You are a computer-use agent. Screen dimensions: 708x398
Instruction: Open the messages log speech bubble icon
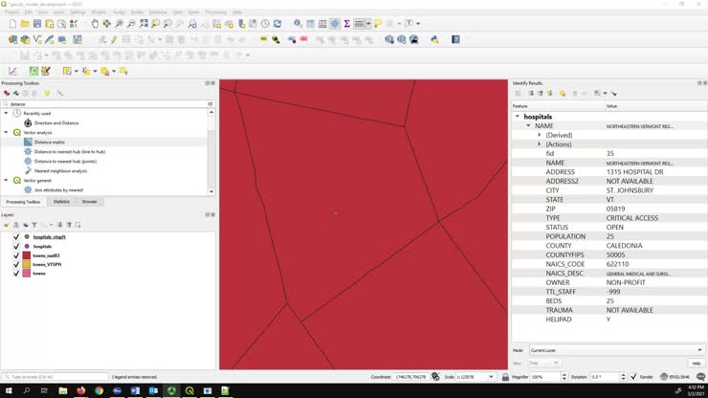[378, 23]
